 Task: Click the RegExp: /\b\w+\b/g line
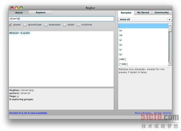click(21, 90)
